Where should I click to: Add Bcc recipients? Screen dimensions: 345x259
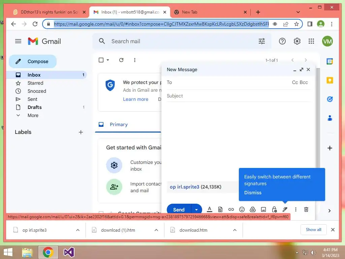coord(304,82)
